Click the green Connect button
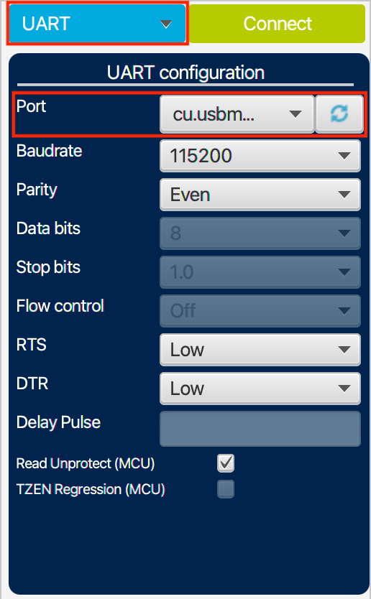Screen dimensions: 371x599 278,24
